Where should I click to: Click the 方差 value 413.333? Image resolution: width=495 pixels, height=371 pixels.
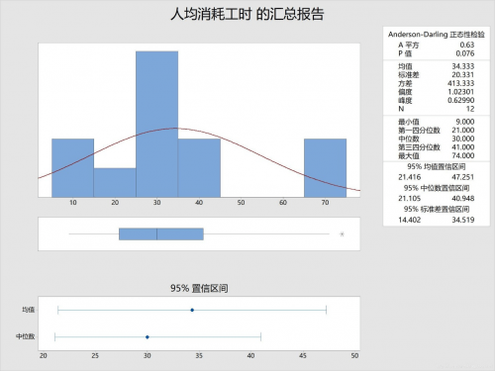click(461, 83)
